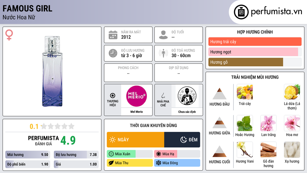
Task: Click the clock icon for Độ lưu hương
Action: (x=113, y=53)
